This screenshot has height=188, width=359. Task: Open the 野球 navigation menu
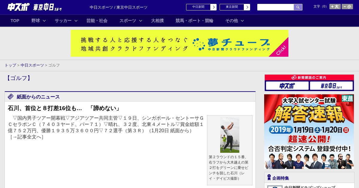[36, 21]
